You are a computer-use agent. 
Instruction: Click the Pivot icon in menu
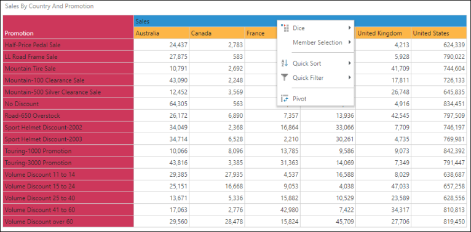pos(285,99)
